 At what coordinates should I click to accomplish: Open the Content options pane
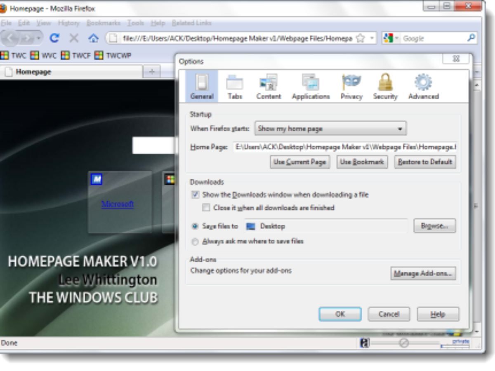(x=269, y=86)
